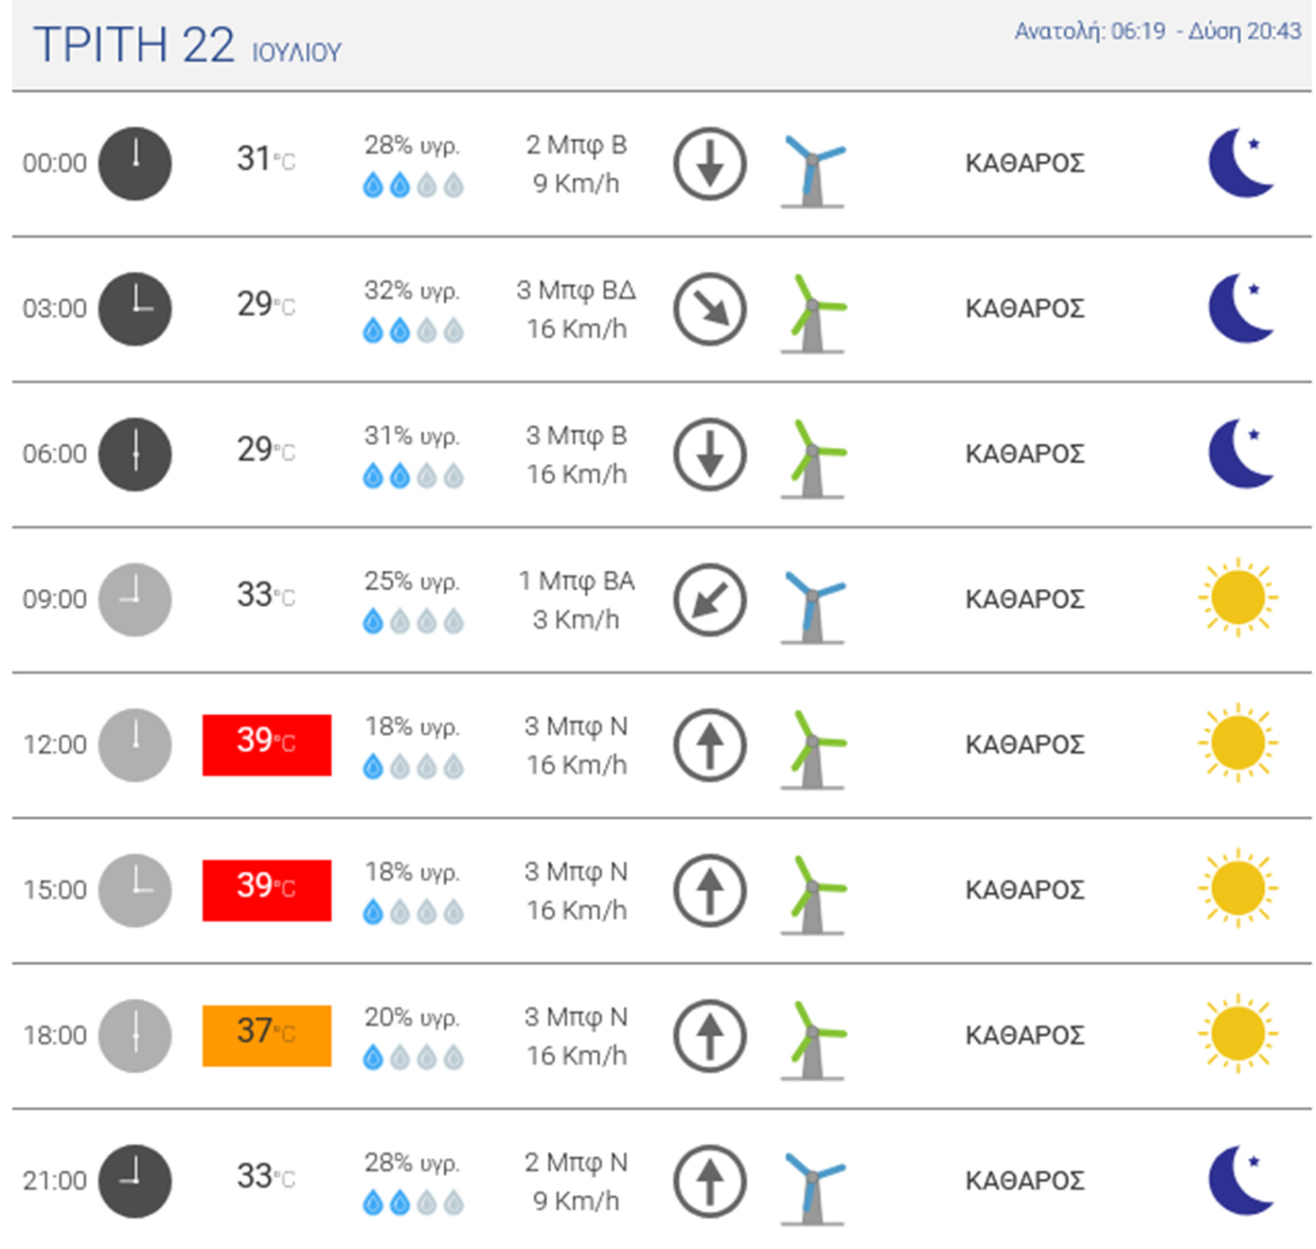Click the moon icon in the 21:00 row
The height and width of the screenshot is (1249, 1316).
tap(1240, 1180)
